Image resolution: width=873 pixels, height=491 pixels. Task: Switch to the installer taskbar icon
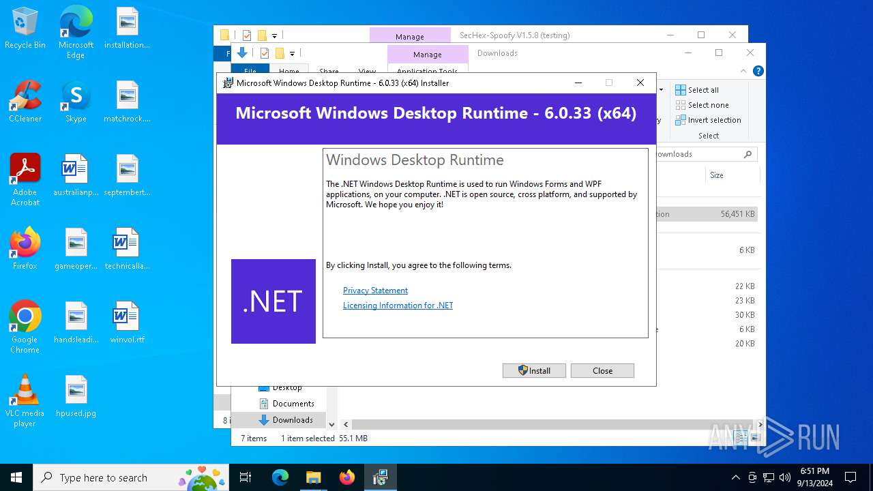pyautogui.click(x=380, y=477)
